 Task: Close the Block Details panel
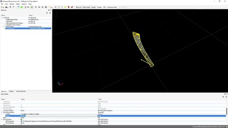tap(227, 94)
